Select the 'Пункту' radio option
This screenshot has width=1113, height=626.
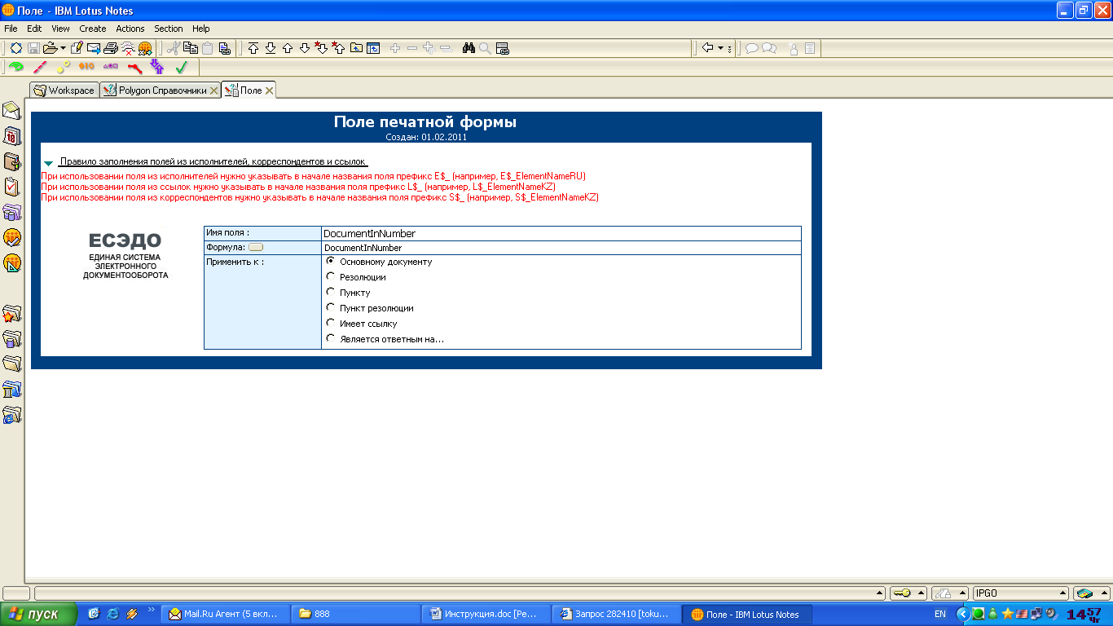click(330, 292)
